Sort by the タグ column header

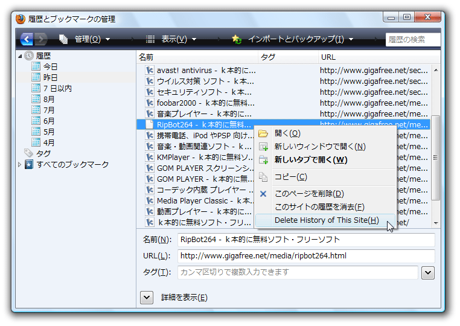[289, 57]
